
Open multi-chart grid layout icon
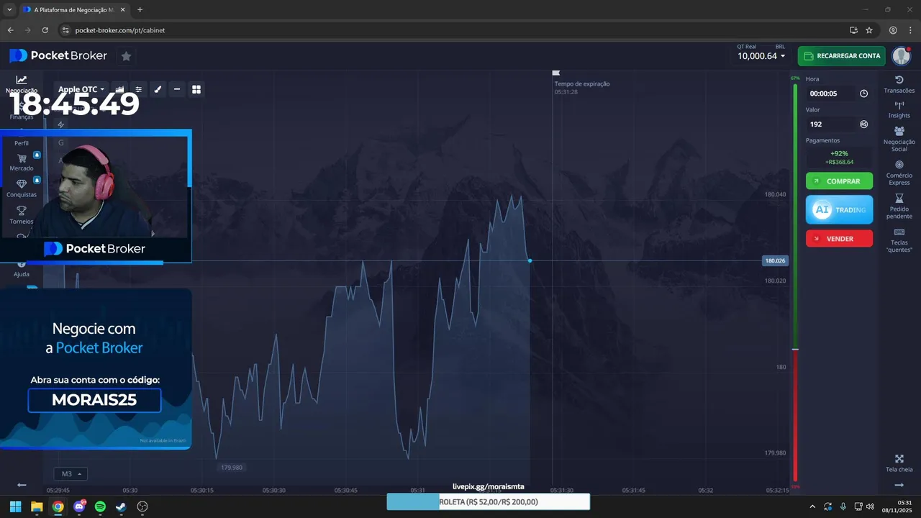pos(196,89)
